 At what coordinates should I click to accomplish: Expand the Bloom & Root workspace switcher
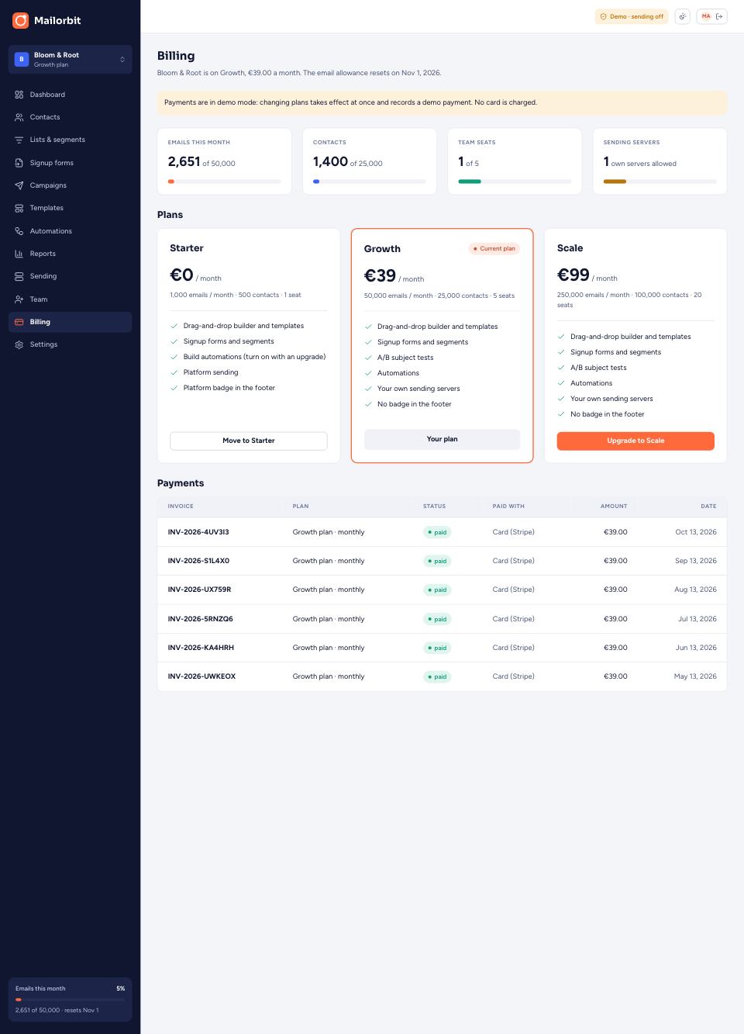71,60
